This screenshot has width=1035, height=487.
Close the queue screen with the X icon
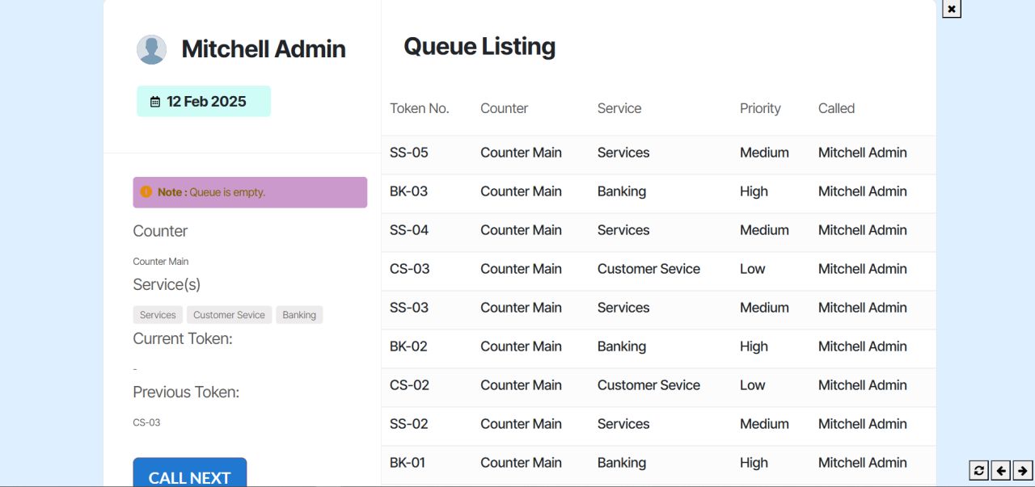[x=952, y=9]
